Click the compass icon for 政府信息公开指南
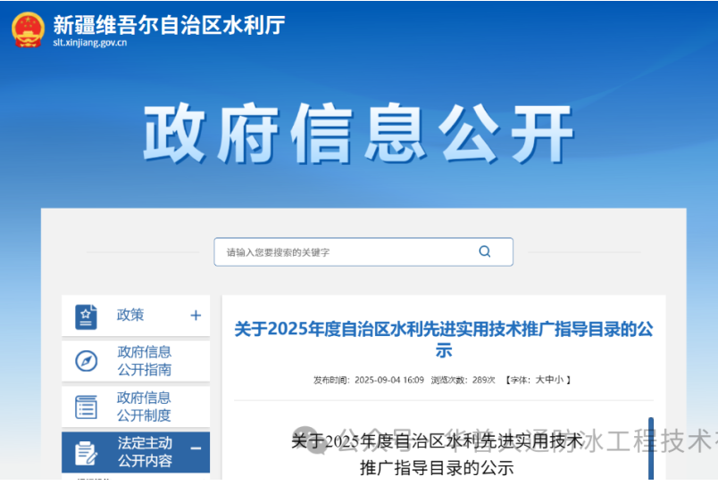718x485 pixels. click(x=87, y=361)
